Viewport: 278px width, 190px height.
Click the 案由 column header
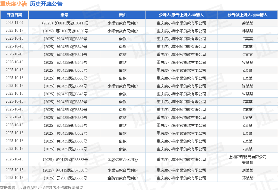point(122,15)
